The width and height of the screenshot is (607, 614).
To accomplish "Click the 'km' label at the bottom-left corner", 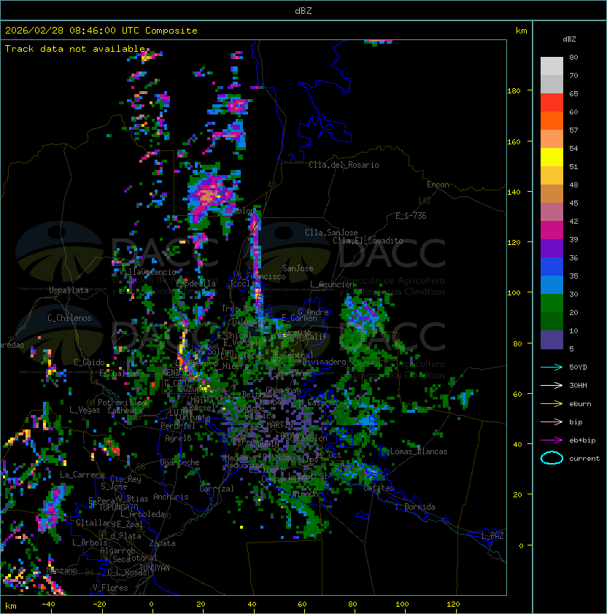I will (11, 606).
